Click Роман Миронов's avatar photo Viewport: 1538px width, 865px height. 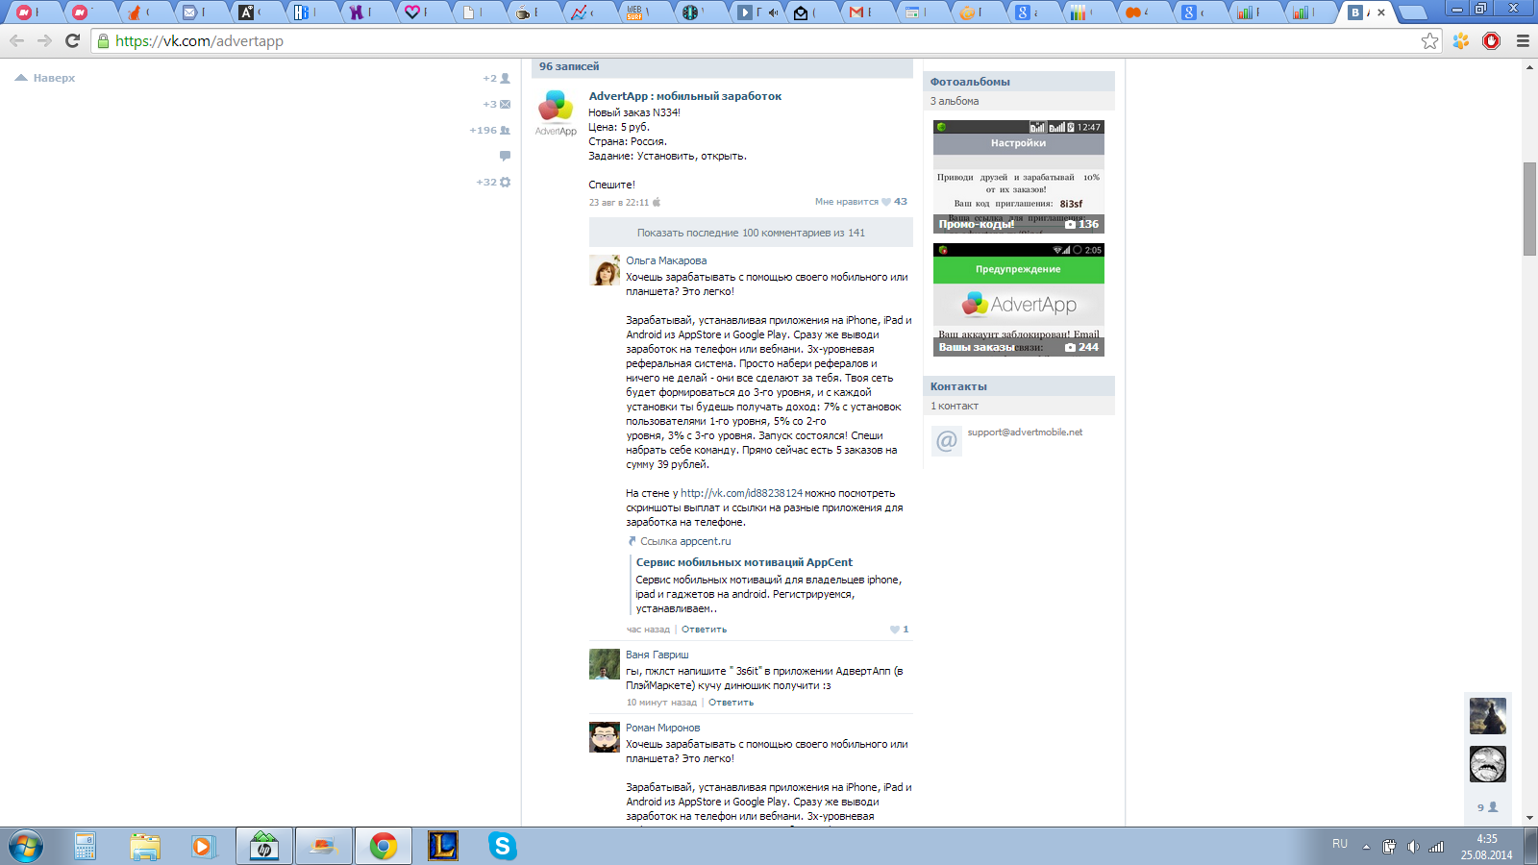coord(605,737)
